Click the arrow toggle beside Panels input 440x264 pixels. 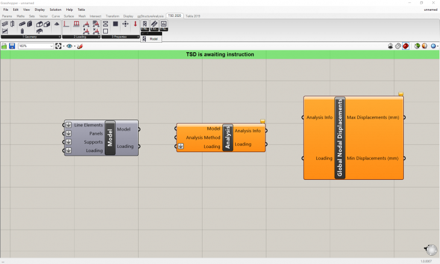pyautogui.click(x=69, y=134)
